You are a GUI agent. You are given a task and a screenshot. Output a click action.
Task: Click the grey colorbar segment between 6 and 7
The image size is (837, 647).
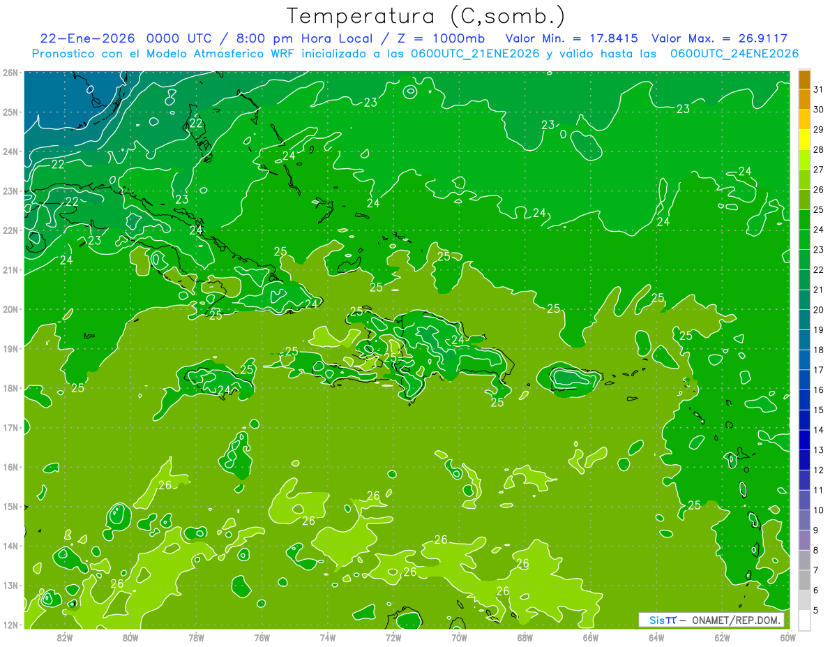(804, 580)
